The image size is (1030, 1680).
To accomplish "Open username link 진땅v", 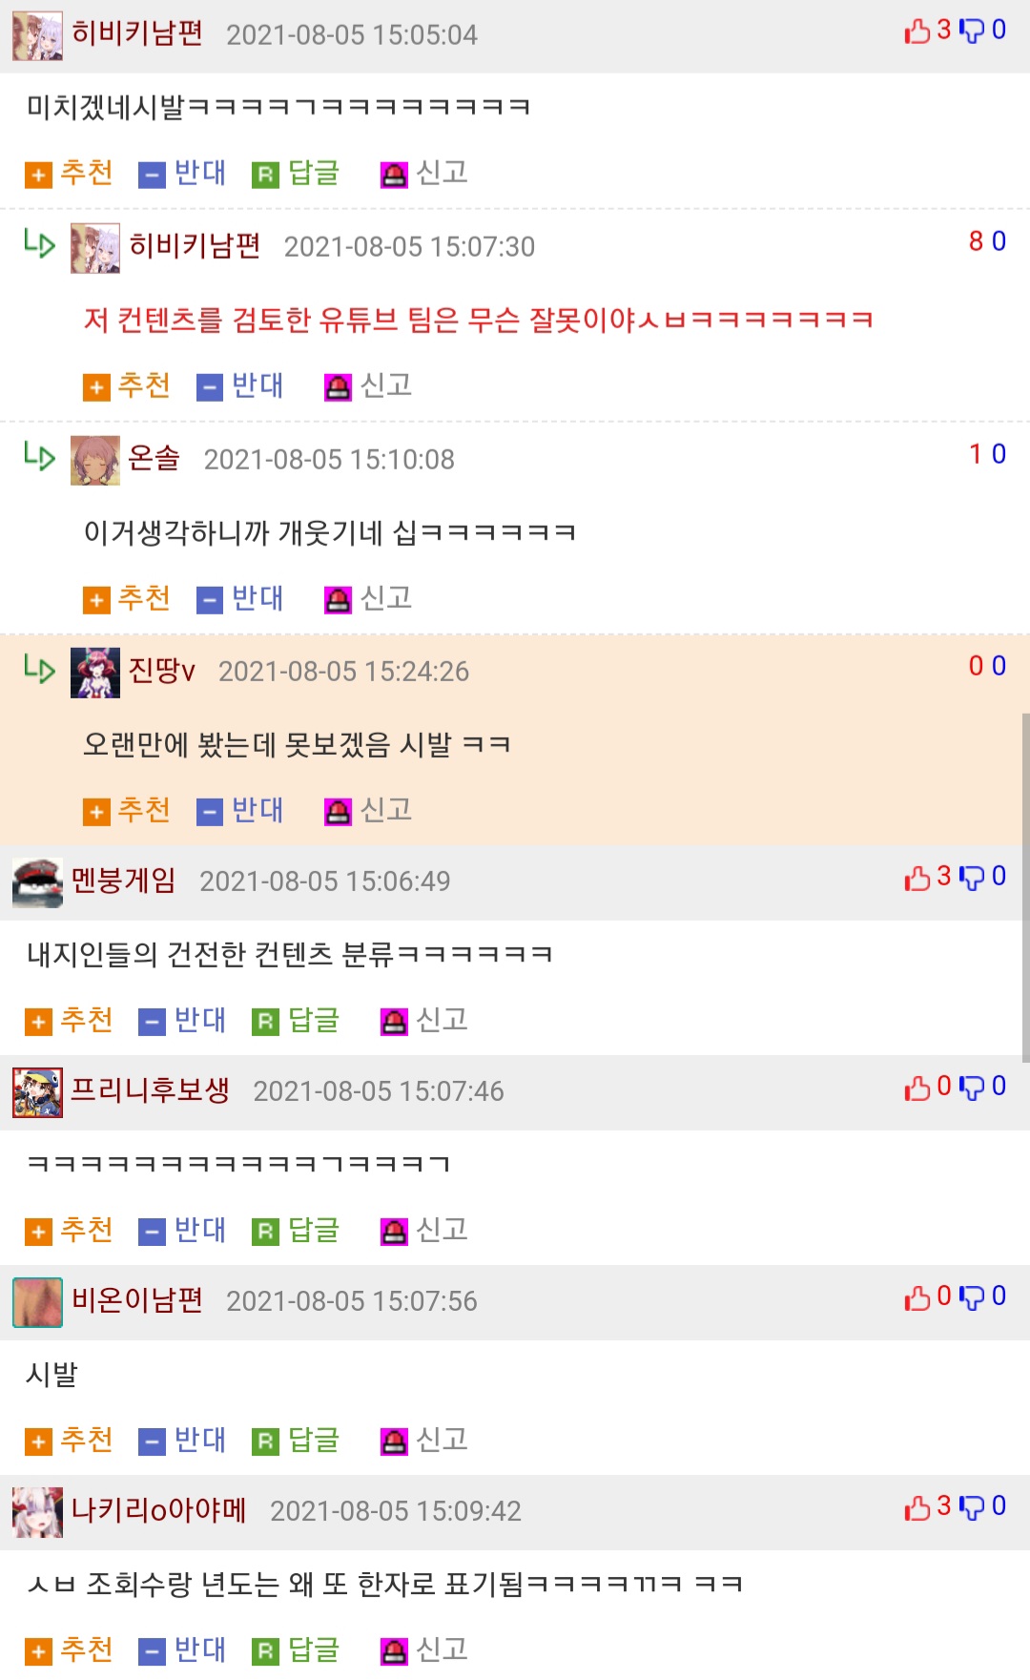I will coord(162,670).
